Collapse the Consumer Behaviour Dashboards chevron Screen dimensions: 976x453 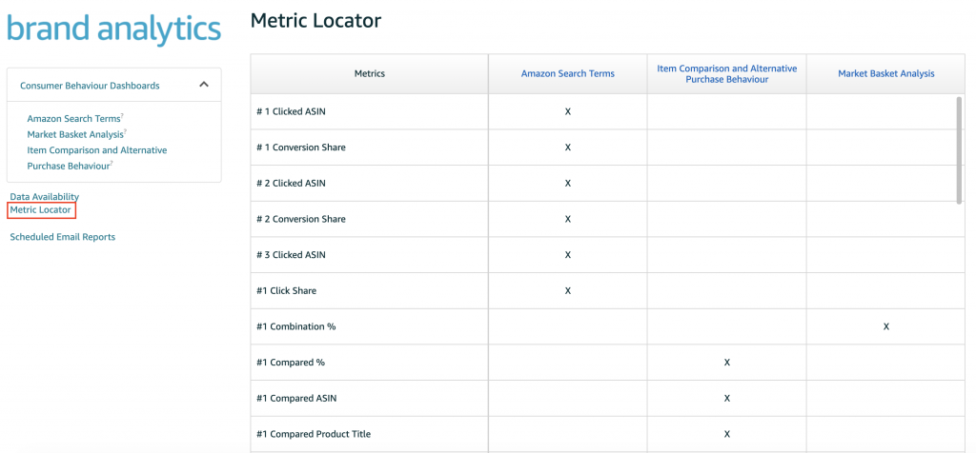pyautogui.click(x=204, y=85)
